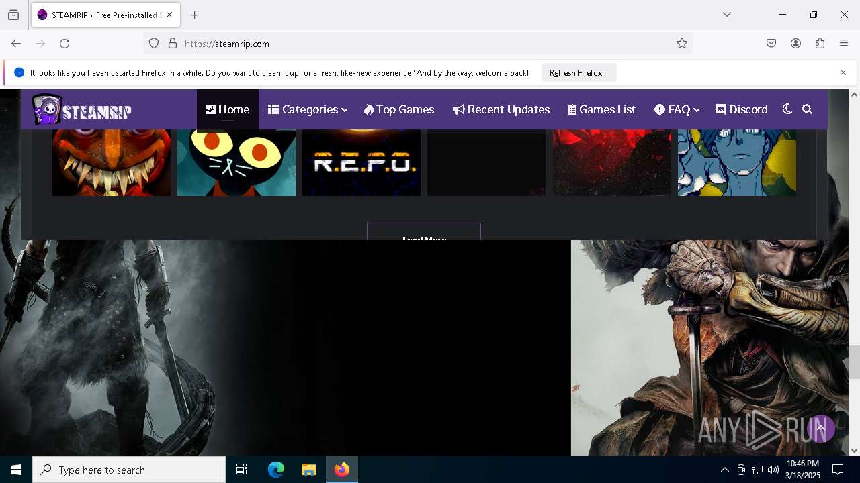Image resolution: width=860 pixels, height=483 pixels.
Task: Open the red dark game thumbnail
Action: [x=612, y=163]
